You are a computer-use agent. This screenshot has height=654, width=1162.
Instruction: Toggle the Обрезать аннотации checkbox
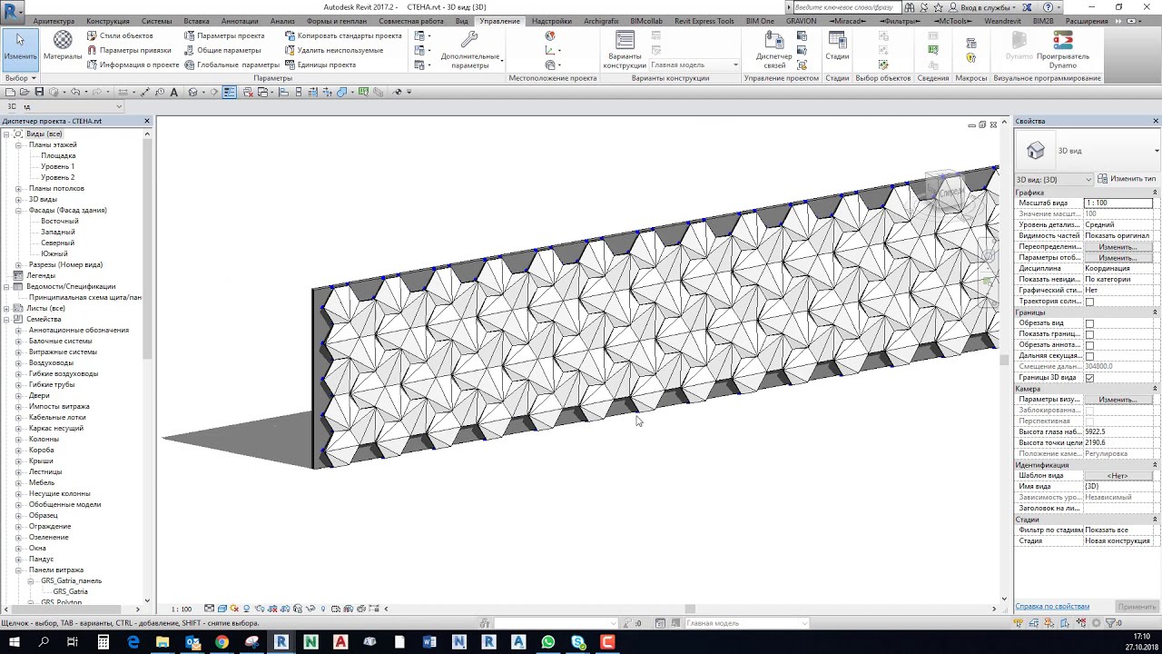(1089, 345)
